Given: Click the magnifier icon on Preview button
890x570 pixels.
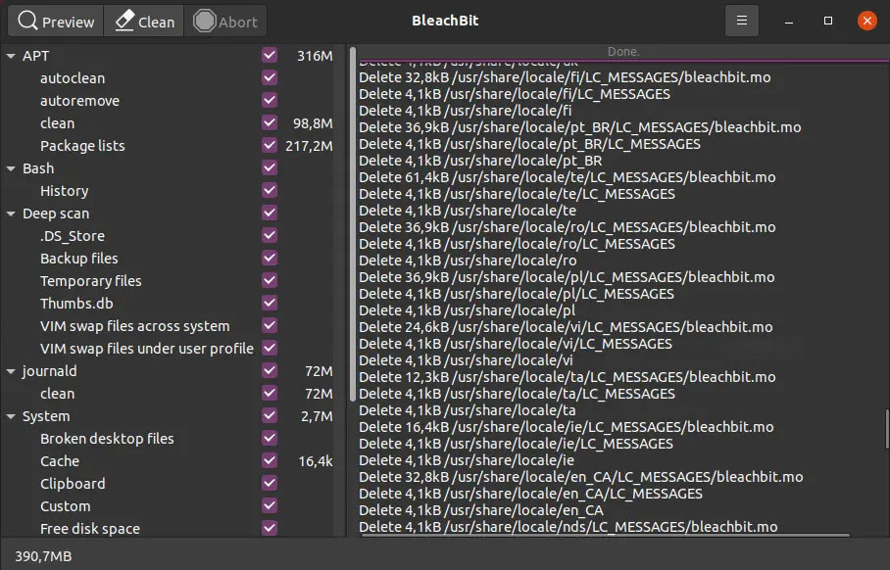Looking at the screenshot, I should click(26, 20).
